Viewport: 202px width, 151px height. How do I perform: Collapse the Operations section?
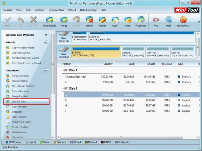coord(46,70)
